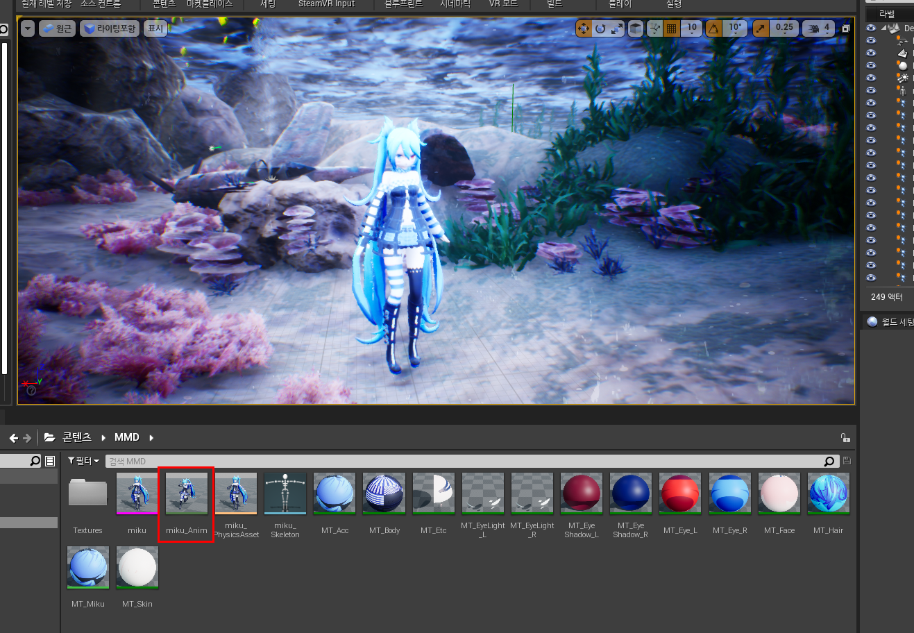Select the miku_Skeleton asset
Image resolution: width=914 pixels, height=633 pixels.
(x=285, y=505)
